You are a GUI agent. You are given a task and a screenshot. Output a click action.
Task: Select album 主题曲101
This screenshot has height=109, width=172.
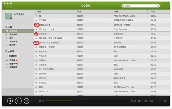click(118, 38)
